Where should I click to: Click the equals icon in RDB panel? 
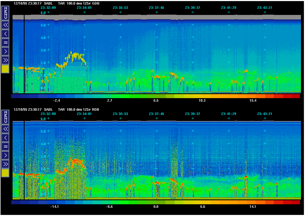coord(5,146)
